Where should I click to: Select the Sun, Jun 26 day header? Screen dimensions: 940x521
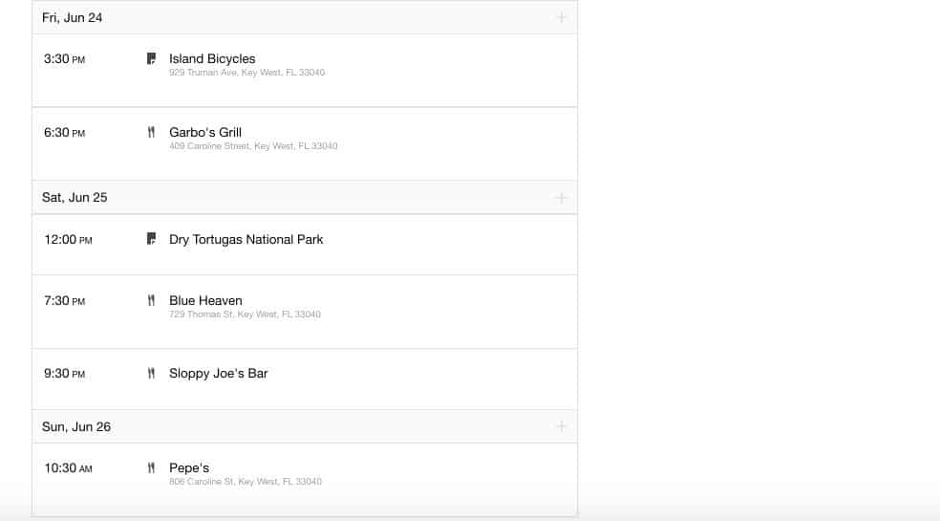pos(305,426)
